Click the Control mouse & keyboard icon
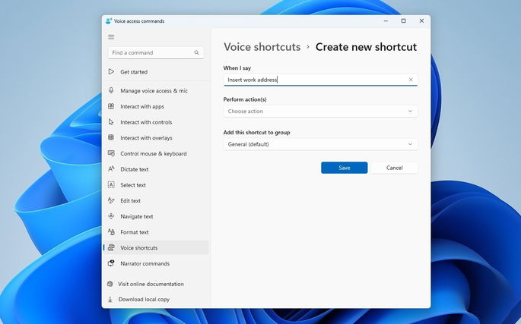The height and width of the screenshot is (324, 521). pos(111,153)
